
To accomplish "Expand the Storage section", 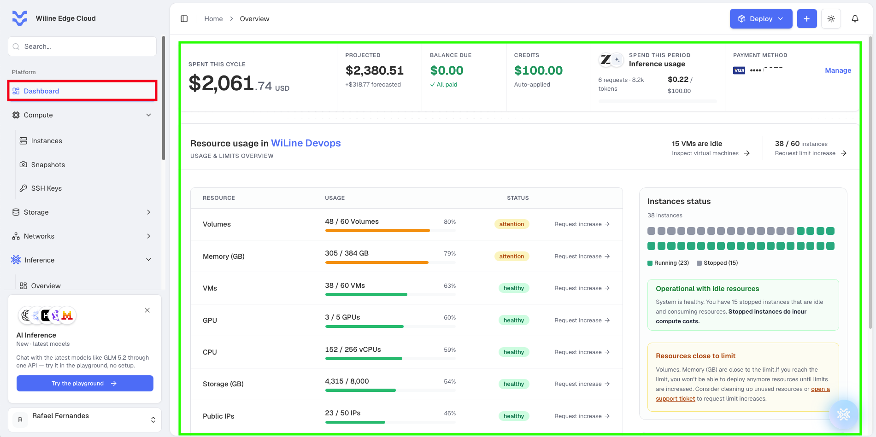I will 82,212.
